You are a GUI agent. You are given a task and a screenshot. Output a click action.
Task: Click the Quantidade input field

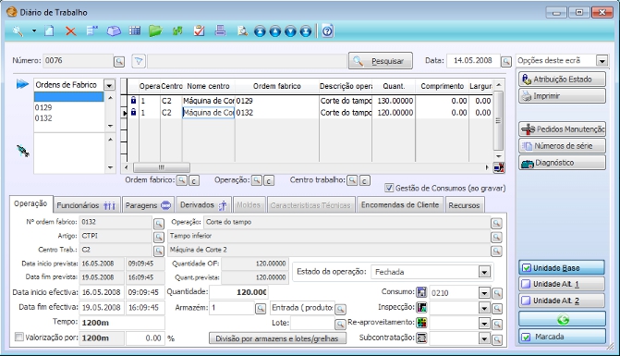(x=238, y=292)
